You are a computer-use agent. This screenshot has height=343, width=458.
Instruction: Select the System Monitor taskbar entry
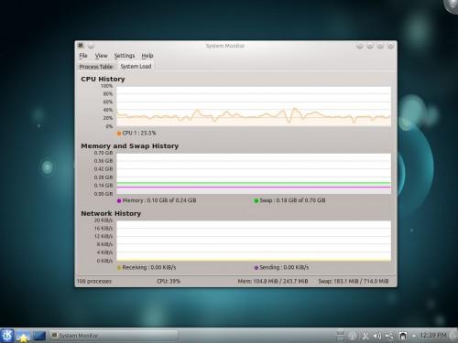pyautogui.click(x=114, y=336)
